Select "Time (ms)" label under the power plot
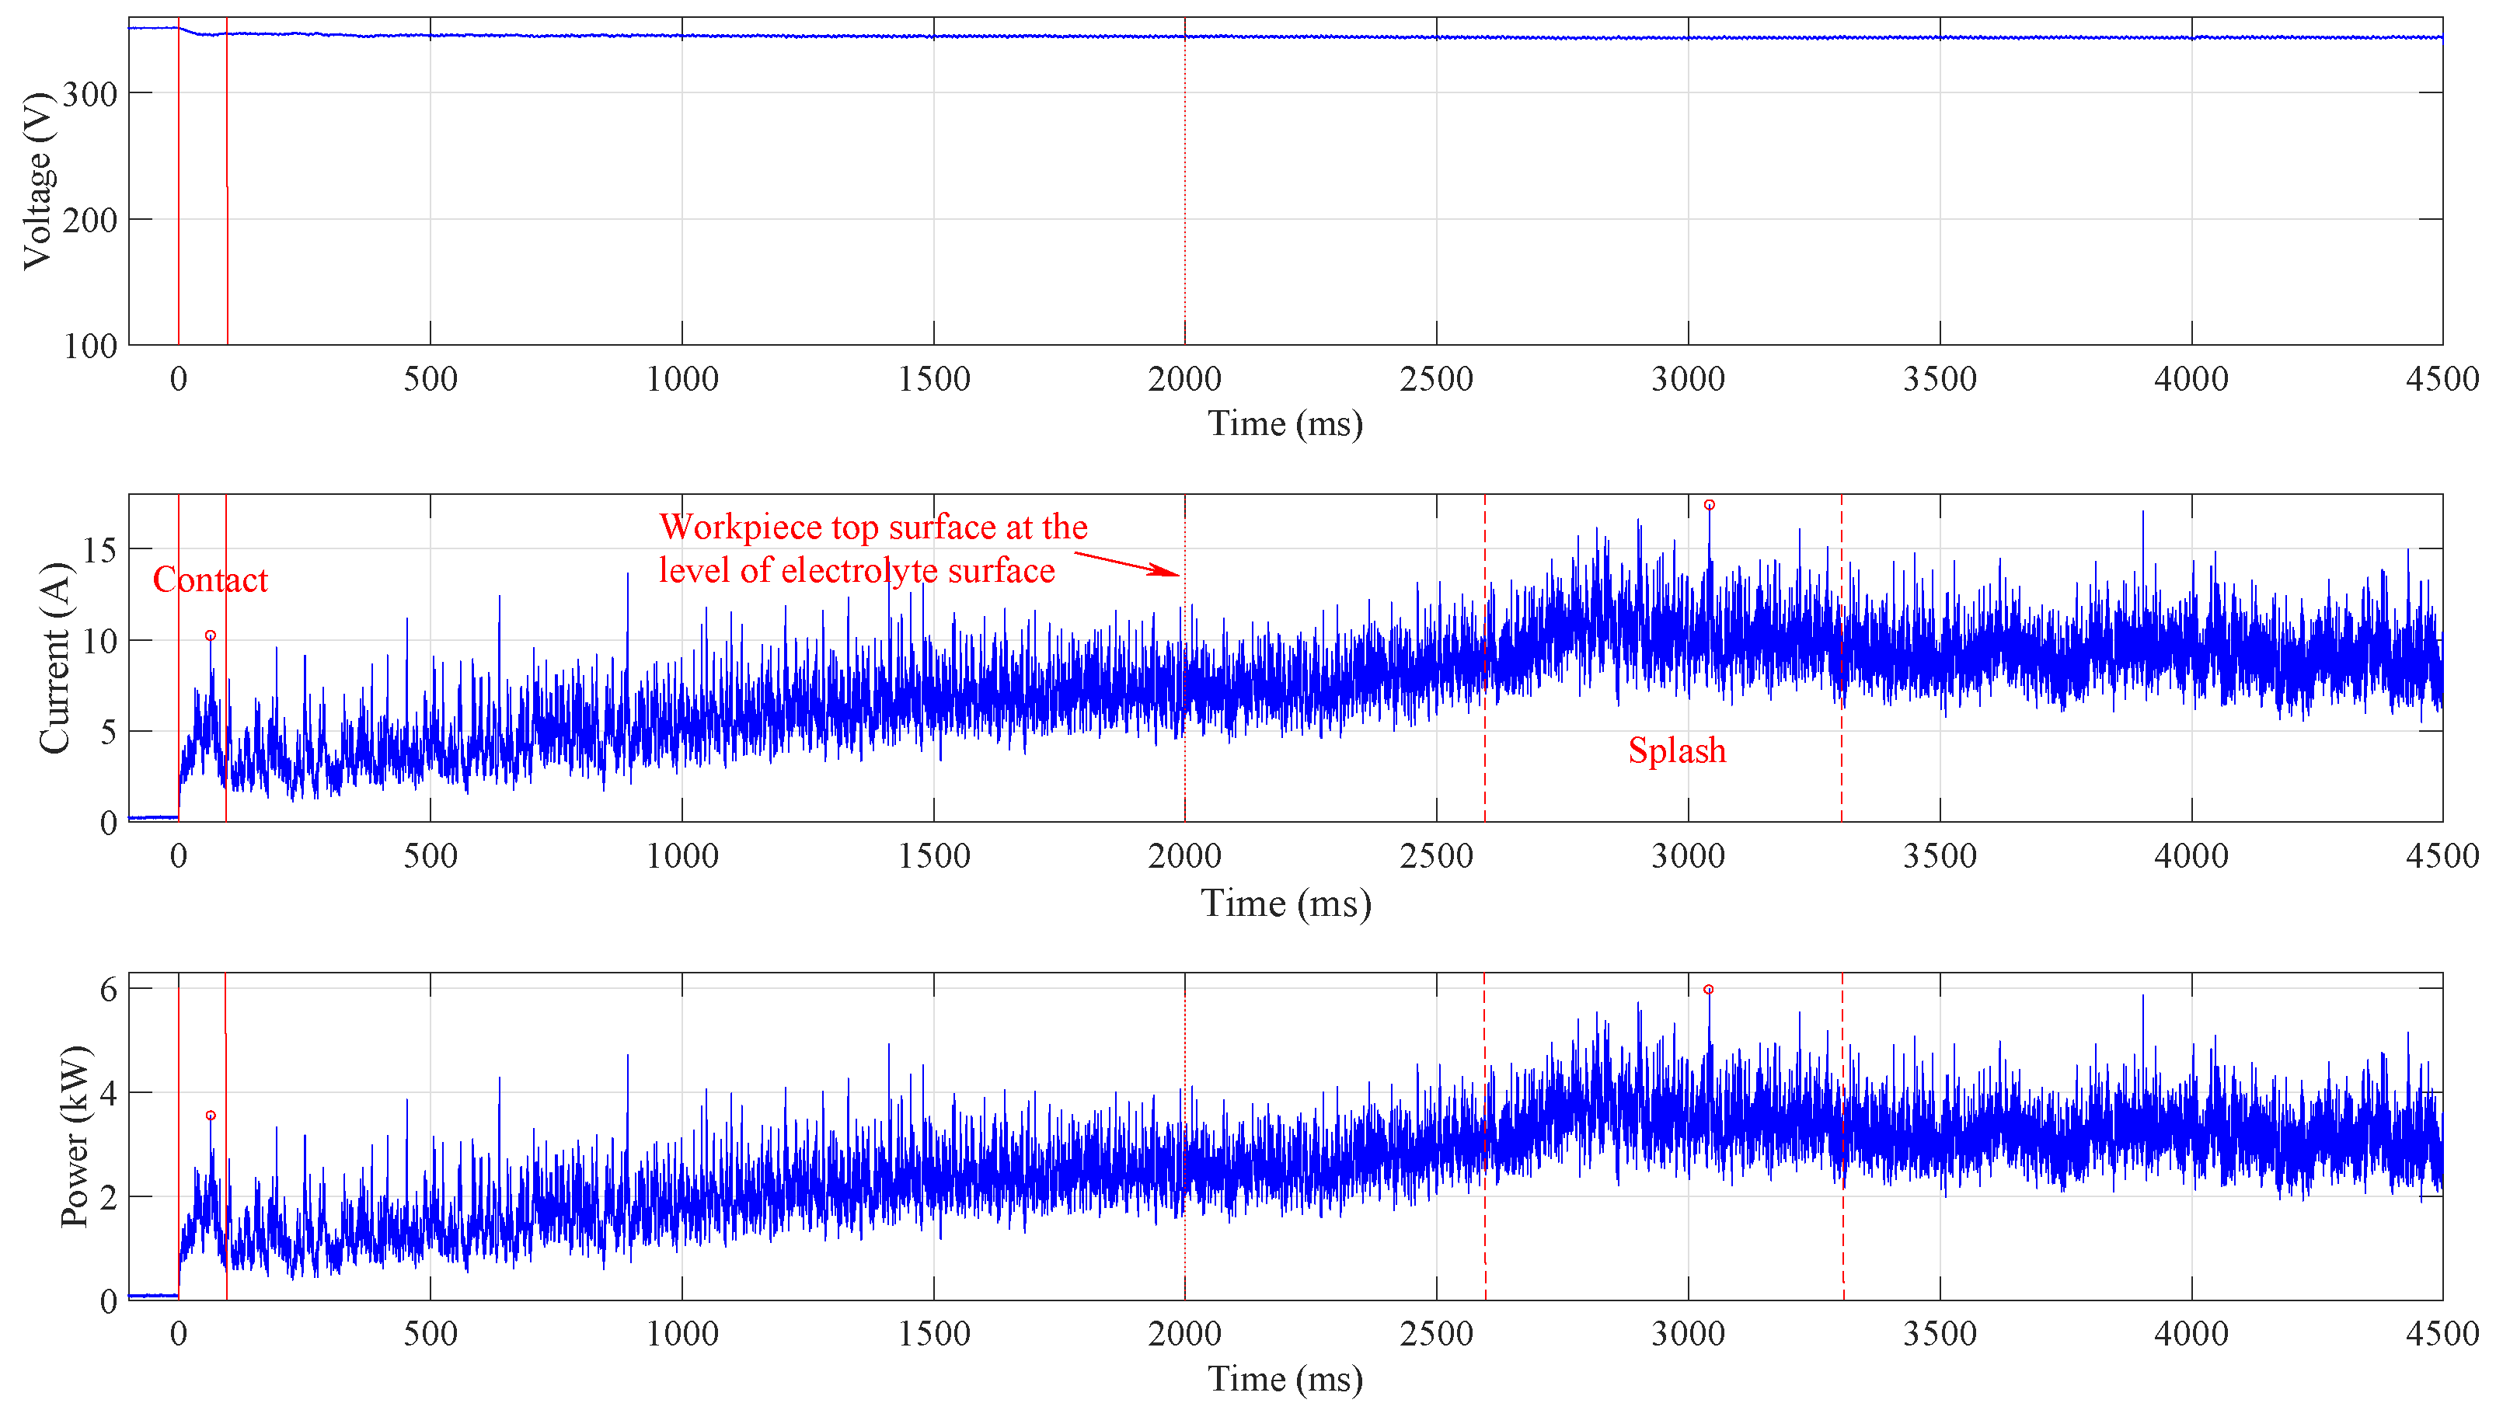Viewport: 2496px width, 1417px height. [x=1285, y=1380]
